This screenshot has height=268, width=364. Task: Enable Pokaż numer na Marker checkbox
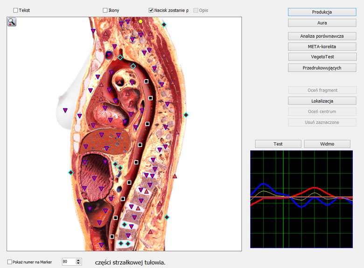(10, 262)
